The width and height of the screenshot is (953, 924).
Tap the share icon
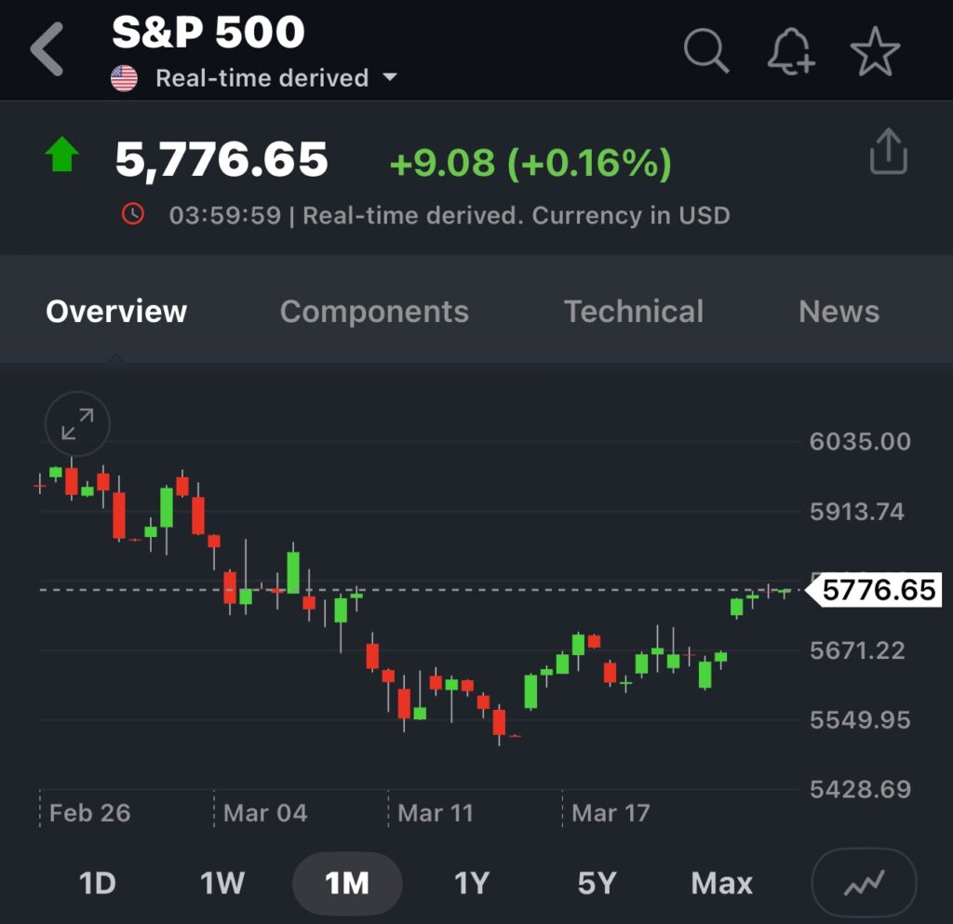click(888, 152)
